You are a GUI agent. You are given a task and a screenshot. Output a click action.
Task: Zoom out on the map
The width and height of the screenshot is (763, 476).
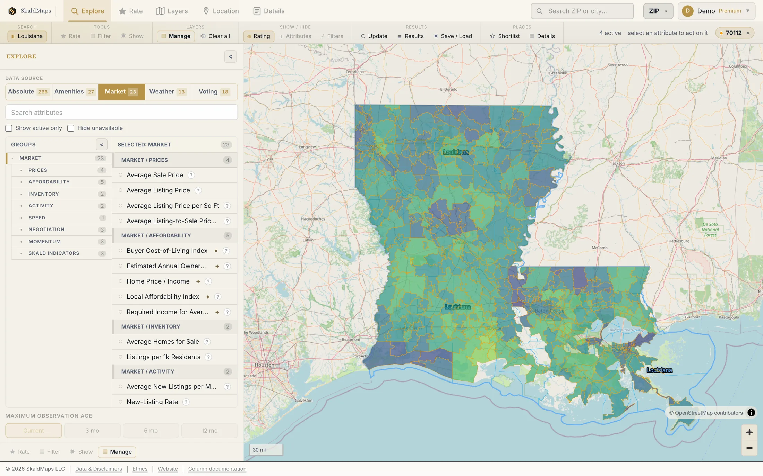coord(749,448)
